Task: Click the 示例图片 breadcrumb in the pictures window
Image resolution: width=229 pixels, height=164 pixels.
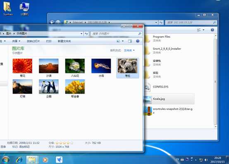Action: (22, 33)
